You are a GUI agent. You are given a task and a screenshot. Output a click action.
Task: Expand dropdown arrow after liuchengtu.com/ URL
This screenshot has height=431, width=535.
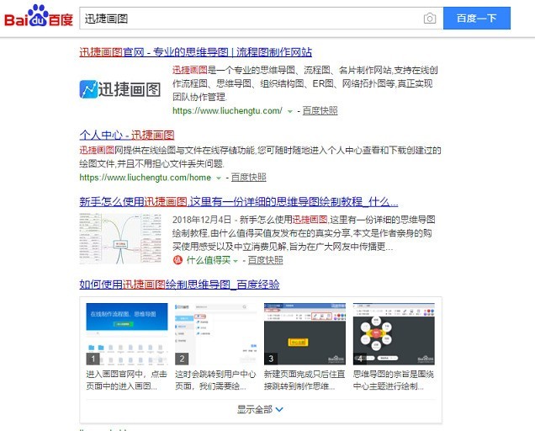point(290,111)
